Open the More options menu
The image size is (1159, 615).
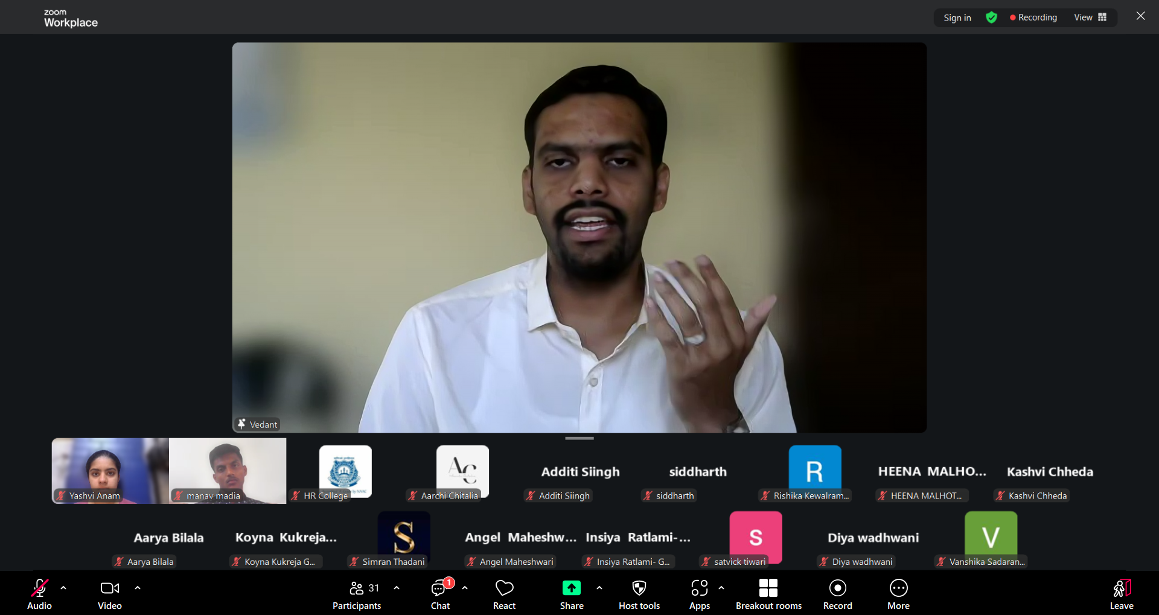(x=898, y=594)
